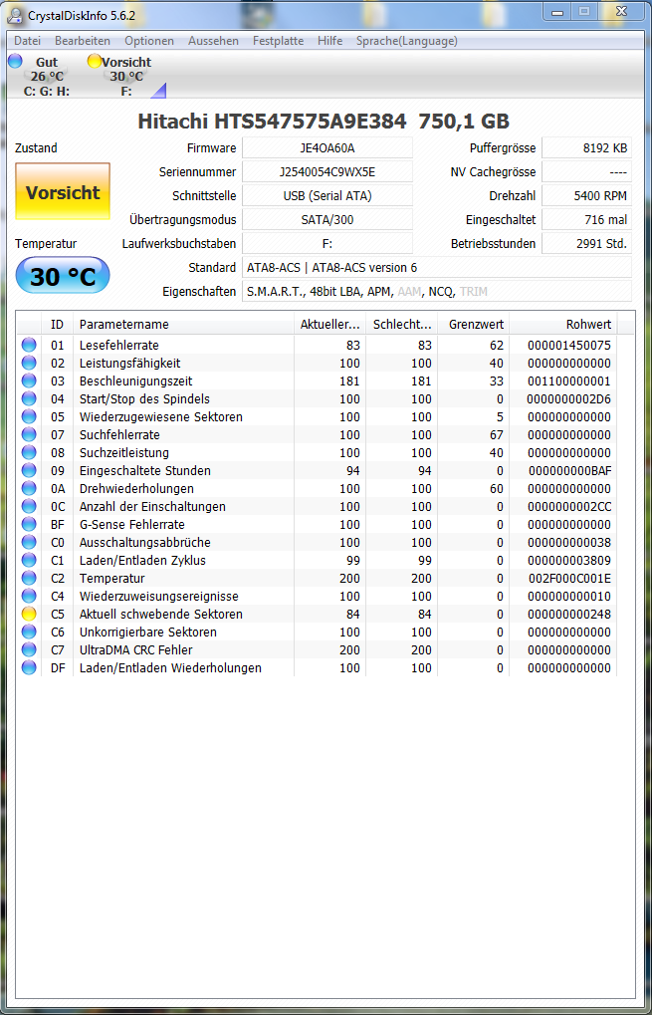Click status circle of Ausschaltungsabbrüche row
The height and width of the screenshot is (1015, 652).
click(x=29, y=542)
